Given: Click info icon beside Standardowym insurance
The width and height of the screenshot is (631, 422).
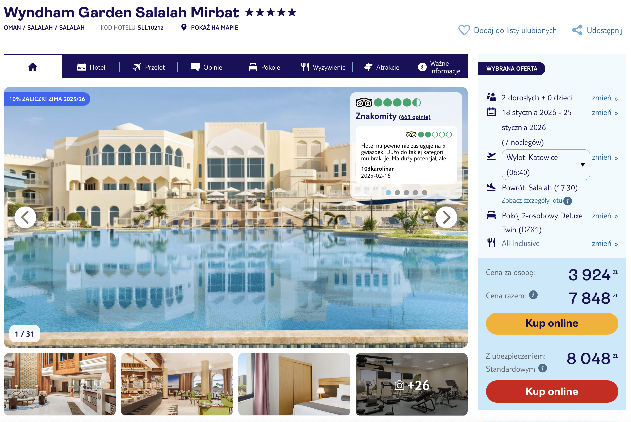Looking at the screenshot, I should tap(543, 368).
